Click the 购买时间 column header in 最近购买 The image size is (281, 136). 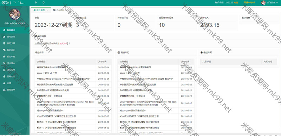point(268,62)
